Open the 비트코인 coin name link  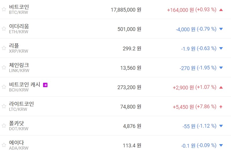tap(19, 7)
